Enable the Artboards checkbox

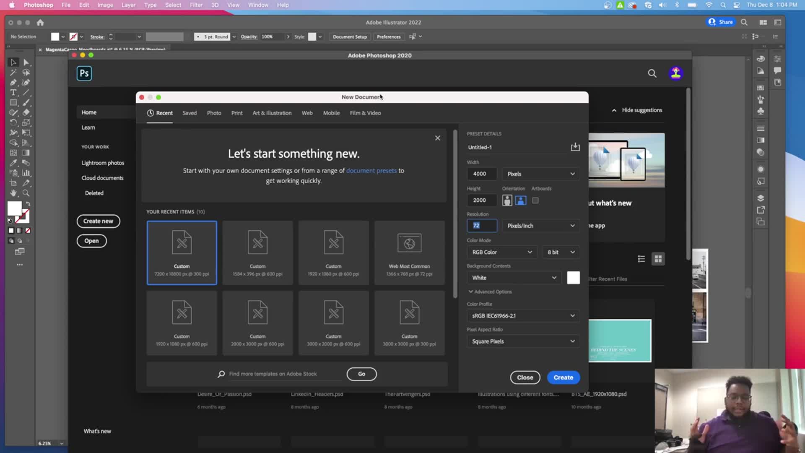point(535,200)
